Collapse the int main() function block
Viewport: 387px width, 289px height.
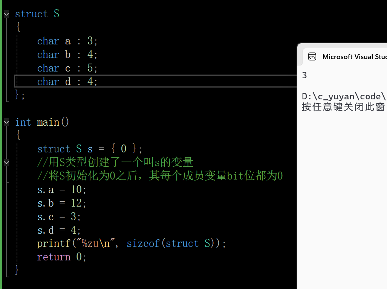point(6,122)
